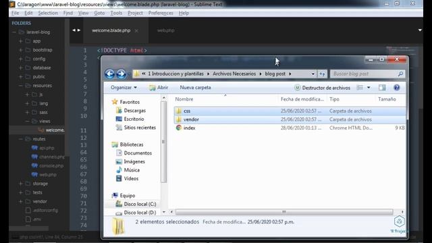Viewport: 432px width, 243px height.
Task: Click the Equipo computer icon
Action: coord(115,196)
